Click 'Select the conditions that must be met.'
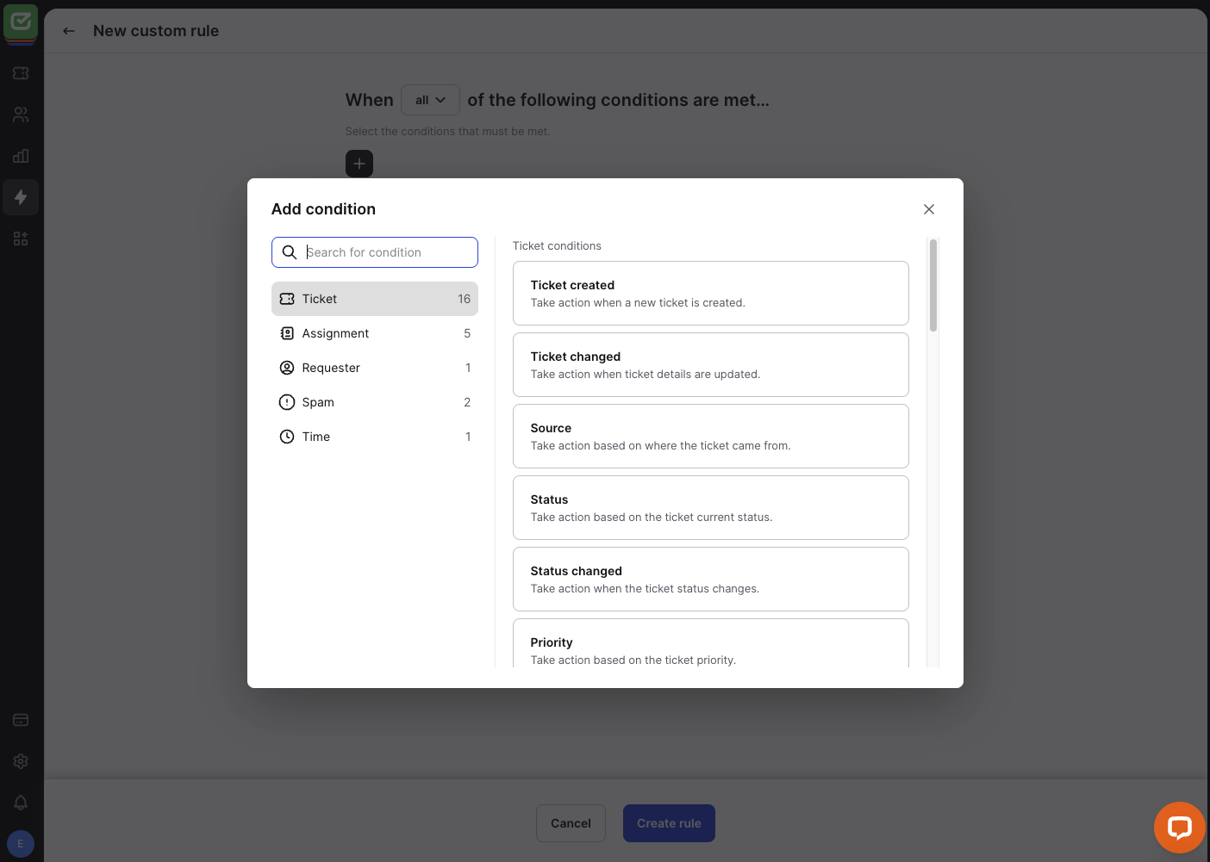Viewport: 1210px width, 862px height. coord(447,132)
